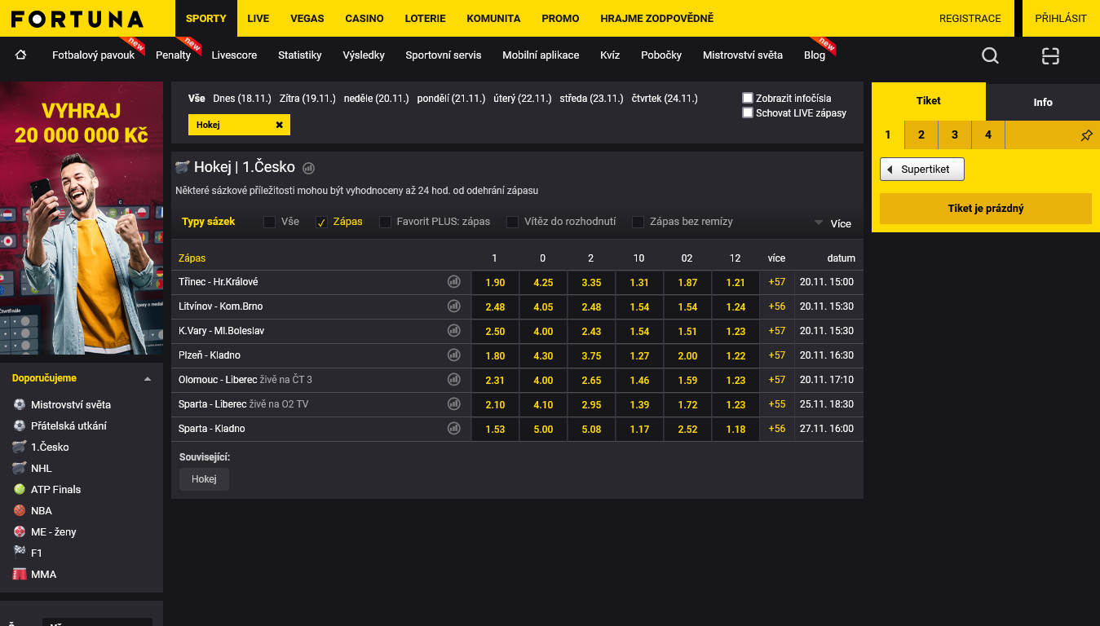Open the search magnifier icon
Screen dimensions: 1100x626
990,55
